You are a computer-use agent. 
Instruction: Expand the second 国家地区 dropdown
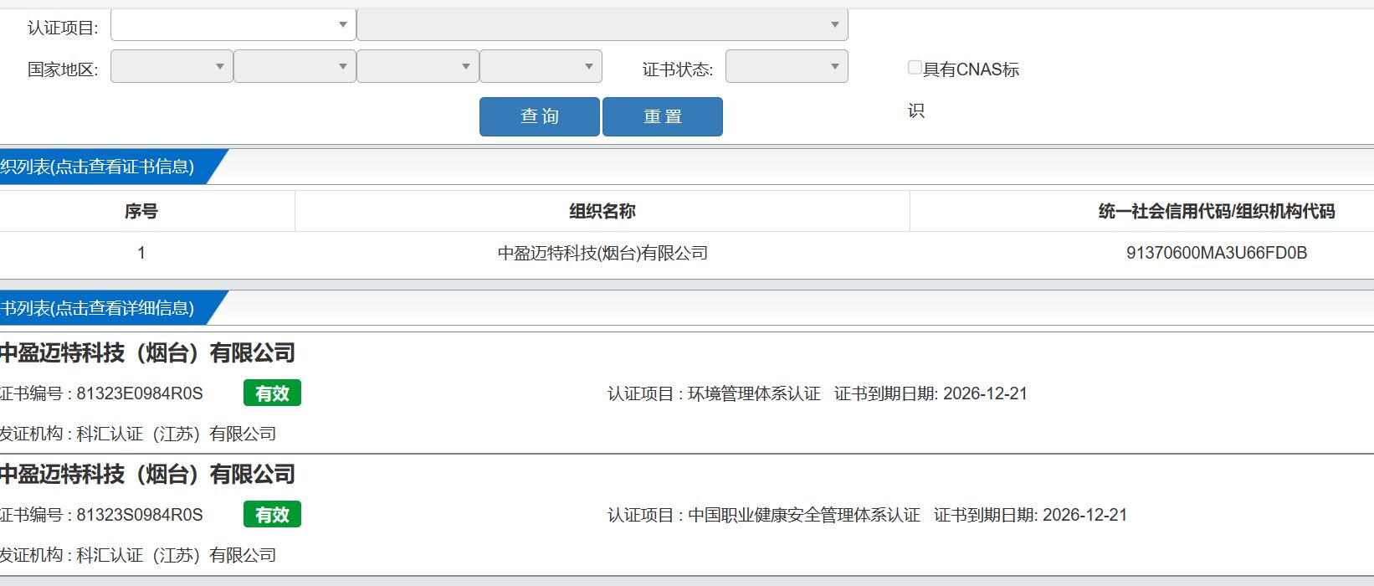click(295, 67)
